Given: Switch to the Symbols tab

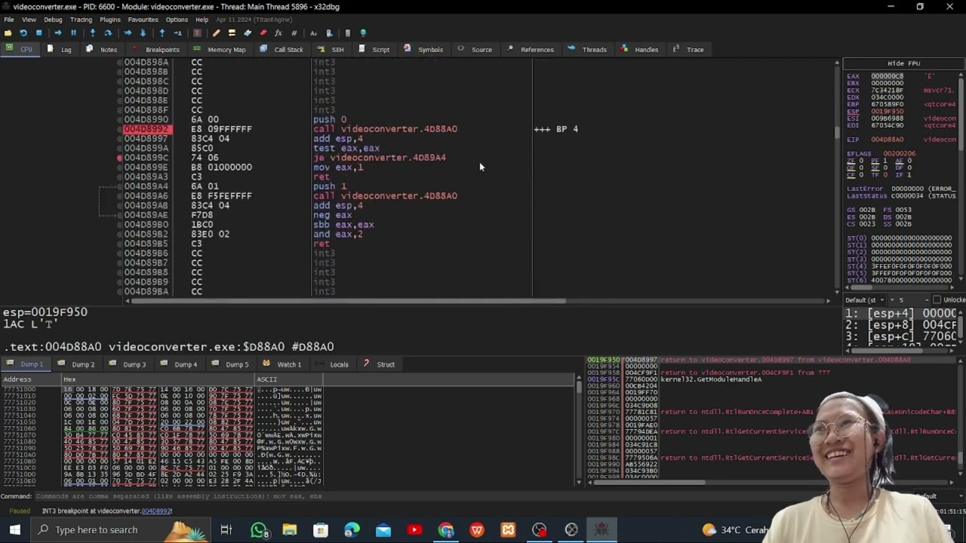Looking at the screenshot, I should [x=423, y=50].
